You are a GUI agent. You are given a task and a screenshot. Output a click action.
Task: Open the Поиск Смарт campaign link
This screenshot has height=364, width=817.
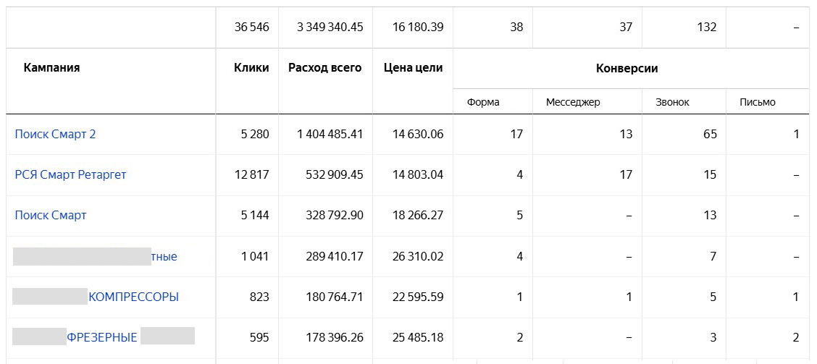[51, 216]
